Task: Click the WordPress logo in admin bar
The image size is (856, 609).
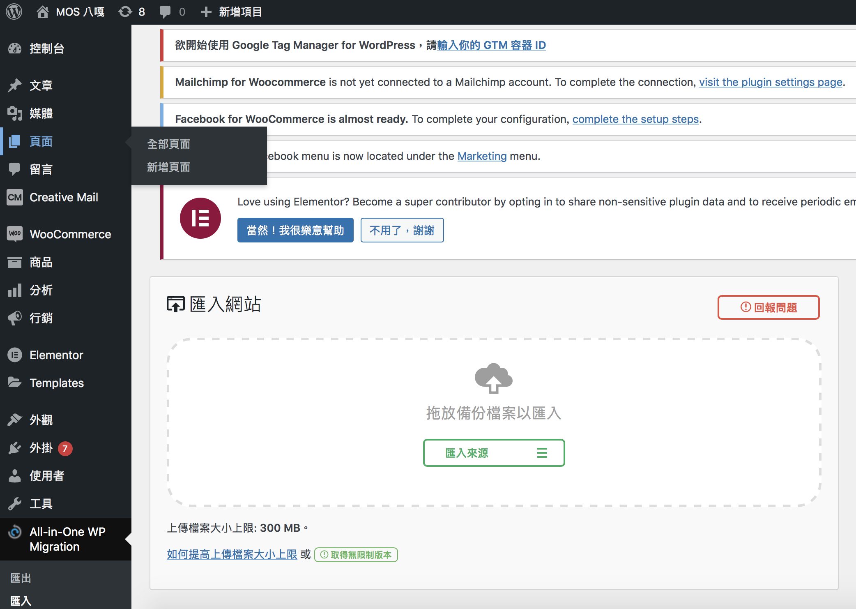Action: pos(14,12)
